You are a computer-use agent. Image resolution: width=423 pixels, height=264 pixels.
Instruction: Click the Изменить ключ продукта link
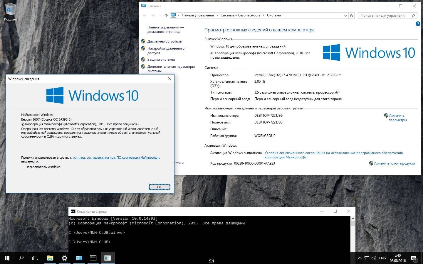click(394, 163)
